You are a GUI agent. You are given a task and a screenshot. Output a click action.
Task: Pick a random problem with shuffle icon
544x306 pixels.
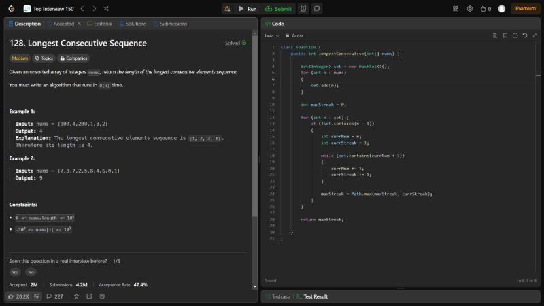(x=106, y=9)
